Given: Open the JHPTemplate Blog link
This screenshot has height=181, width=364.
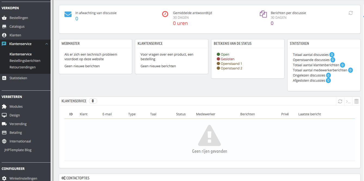Looking at the screenshot, I should [x=18, y=150].
